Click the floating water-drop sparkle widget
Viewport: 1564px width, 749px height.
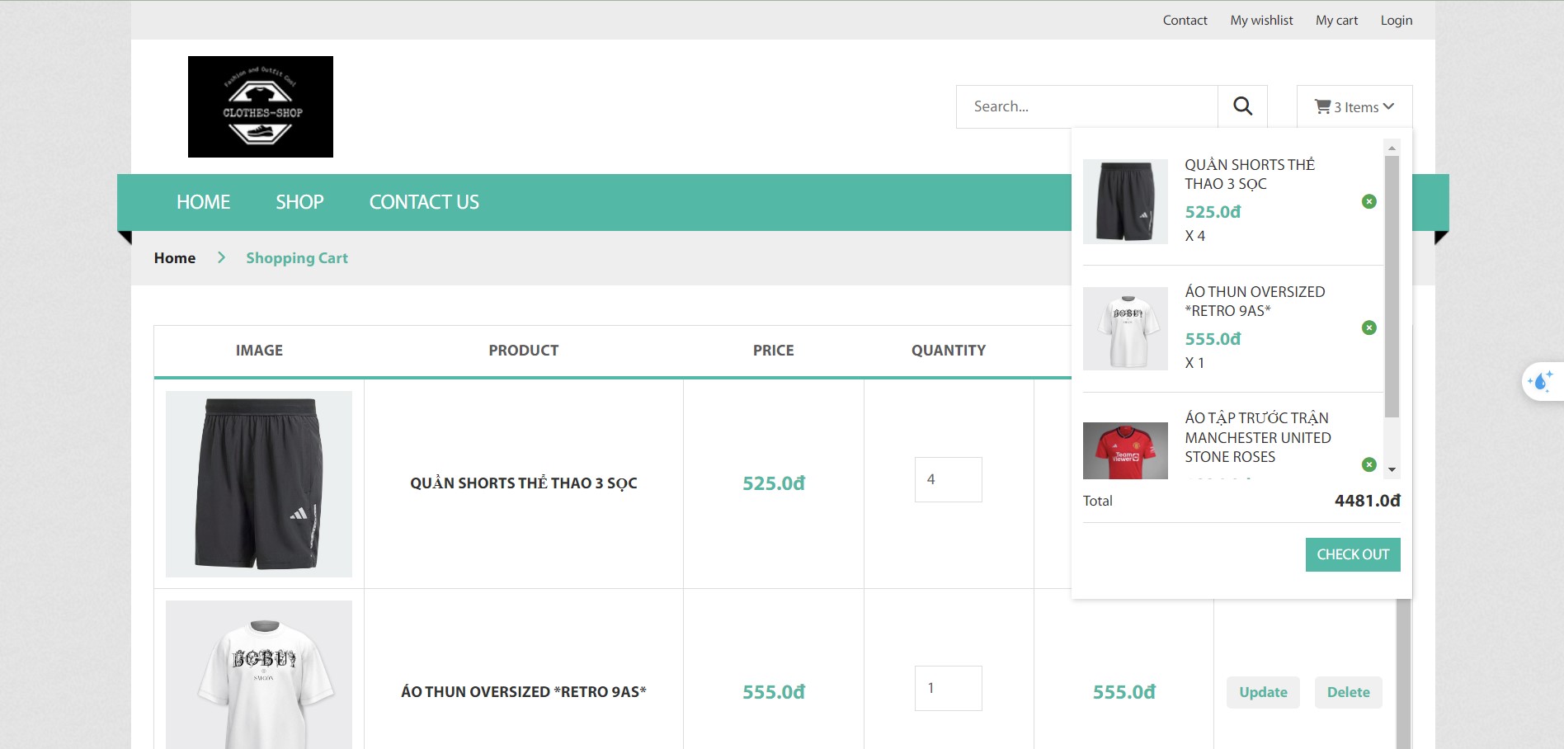tap(1541, 381)
